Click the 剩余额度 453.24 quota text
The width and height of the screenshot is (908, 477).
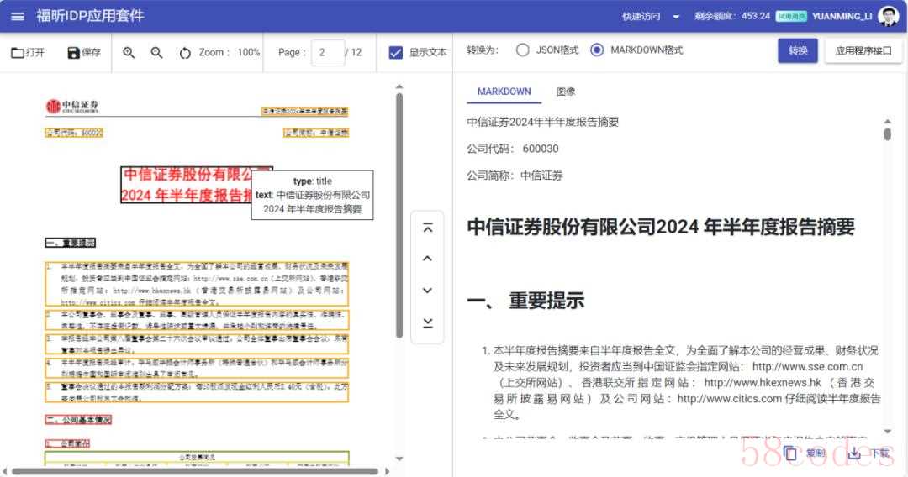click(732, 16)
